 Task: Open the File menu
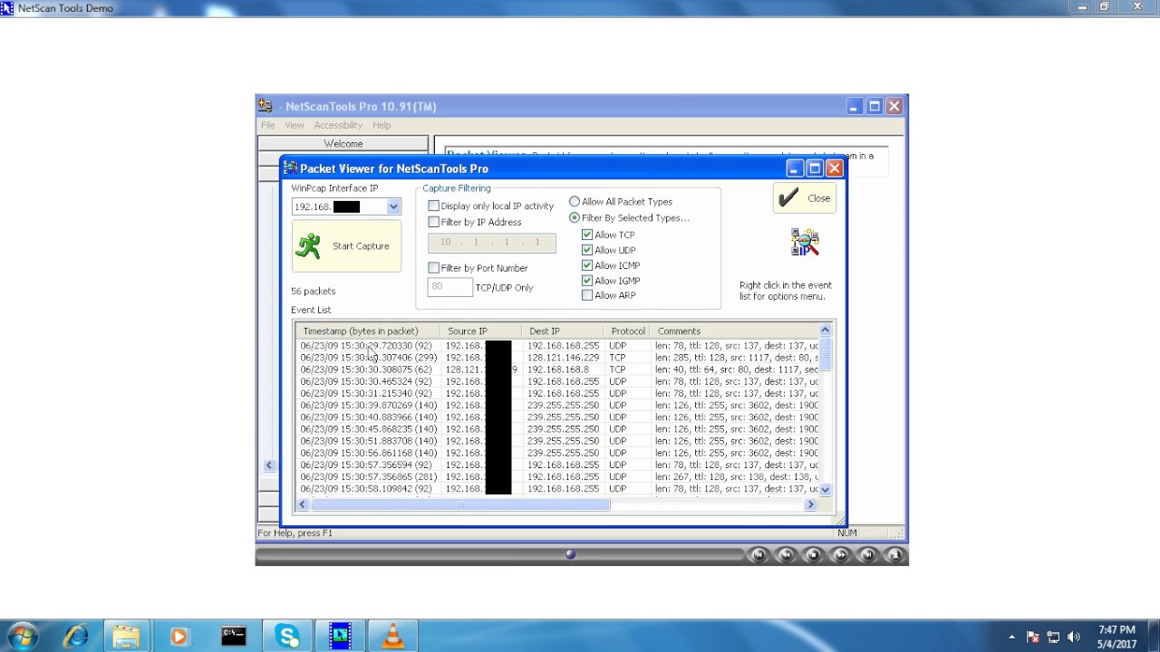coord(268,125)
